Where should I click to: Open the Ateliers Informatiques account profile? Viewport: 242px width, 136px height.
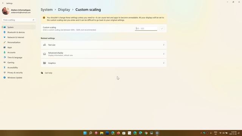[16, 11]
